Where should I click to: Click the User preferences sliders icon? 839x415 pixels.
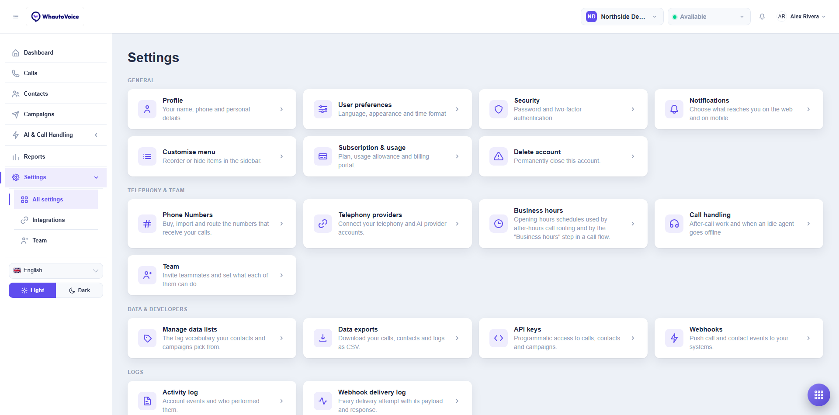[323, 109]
